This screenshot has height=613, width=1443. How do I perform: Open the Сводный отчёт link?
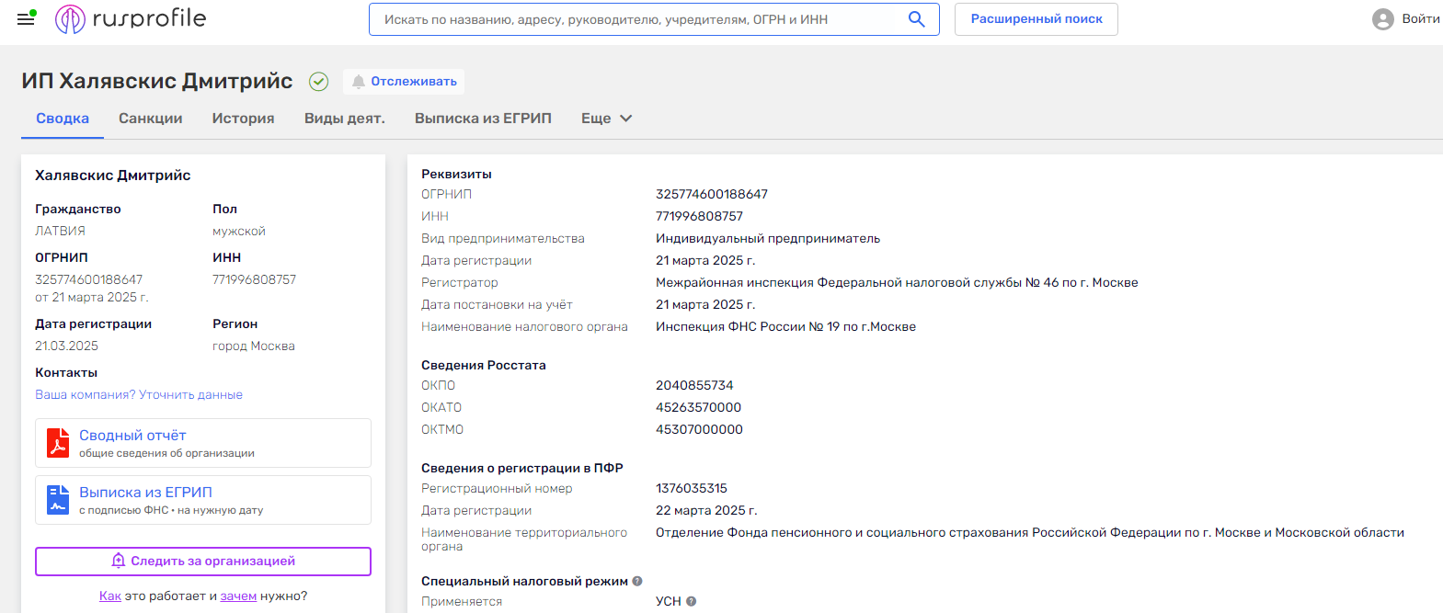point(132,436)
